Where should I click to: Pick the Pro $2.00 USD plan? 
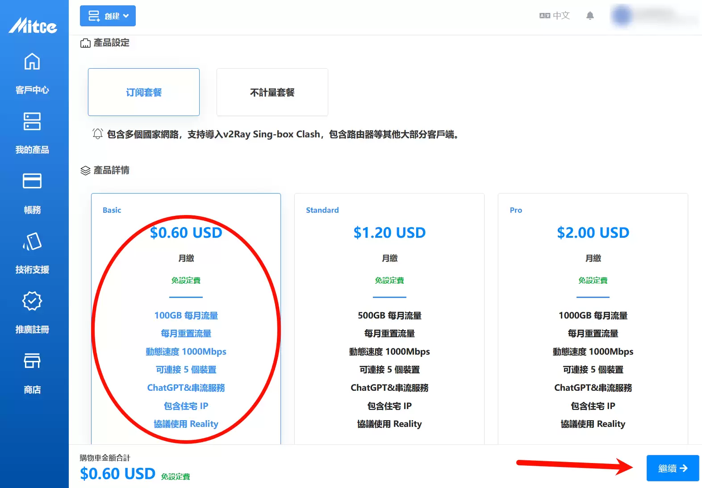coord(593,232)
